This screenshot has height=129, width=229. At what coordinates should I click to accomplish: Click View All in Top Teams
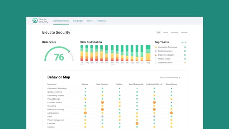point(184,42)
